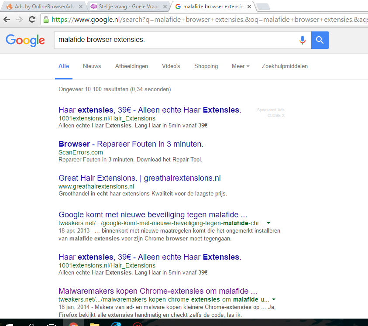
Task: Open 'Browser - Repareer Fouten in 3 minuten' link
Action: [x=131, y=144]
